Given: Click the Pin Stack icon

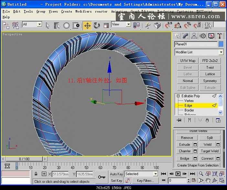Looking at the screenshot, I should pyautogui.click(x=179, y=120).
